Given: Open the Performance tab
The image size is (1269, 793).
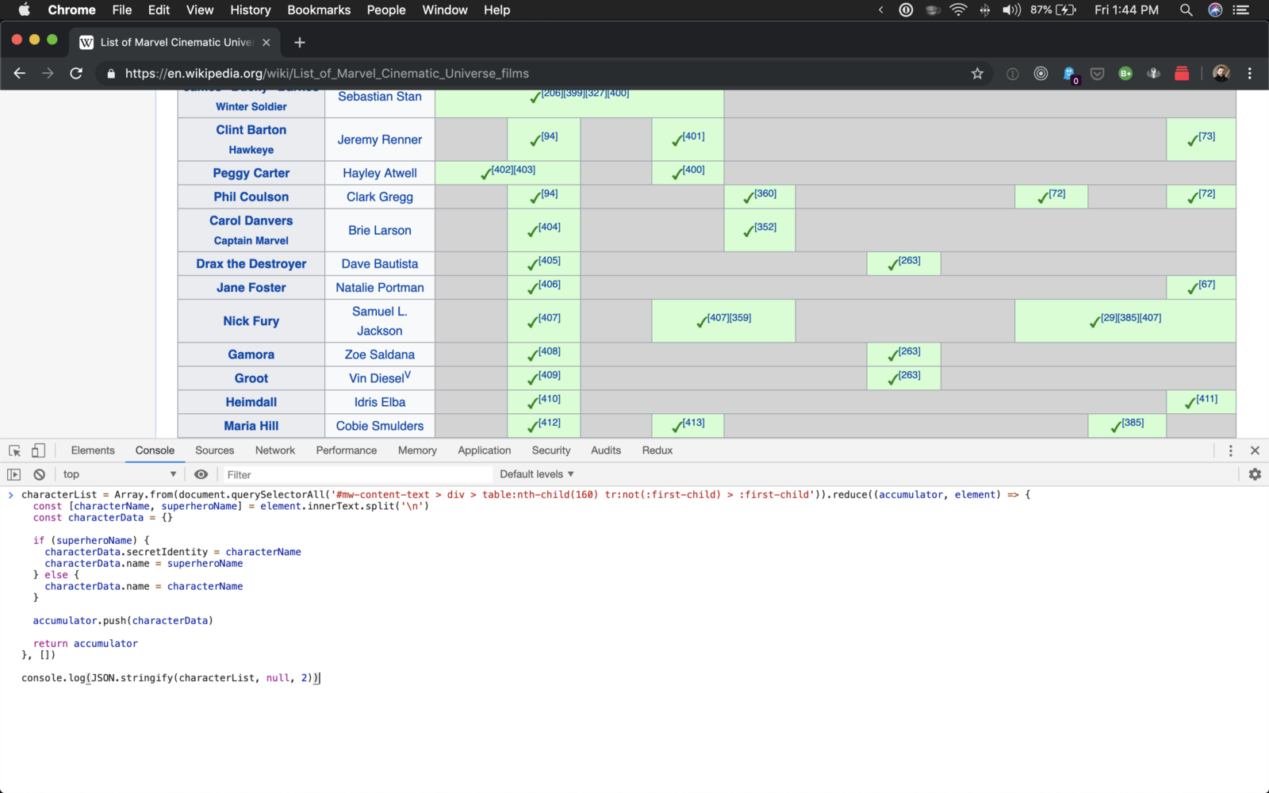Looking at the screenshot, I should [x=347, y=450].
